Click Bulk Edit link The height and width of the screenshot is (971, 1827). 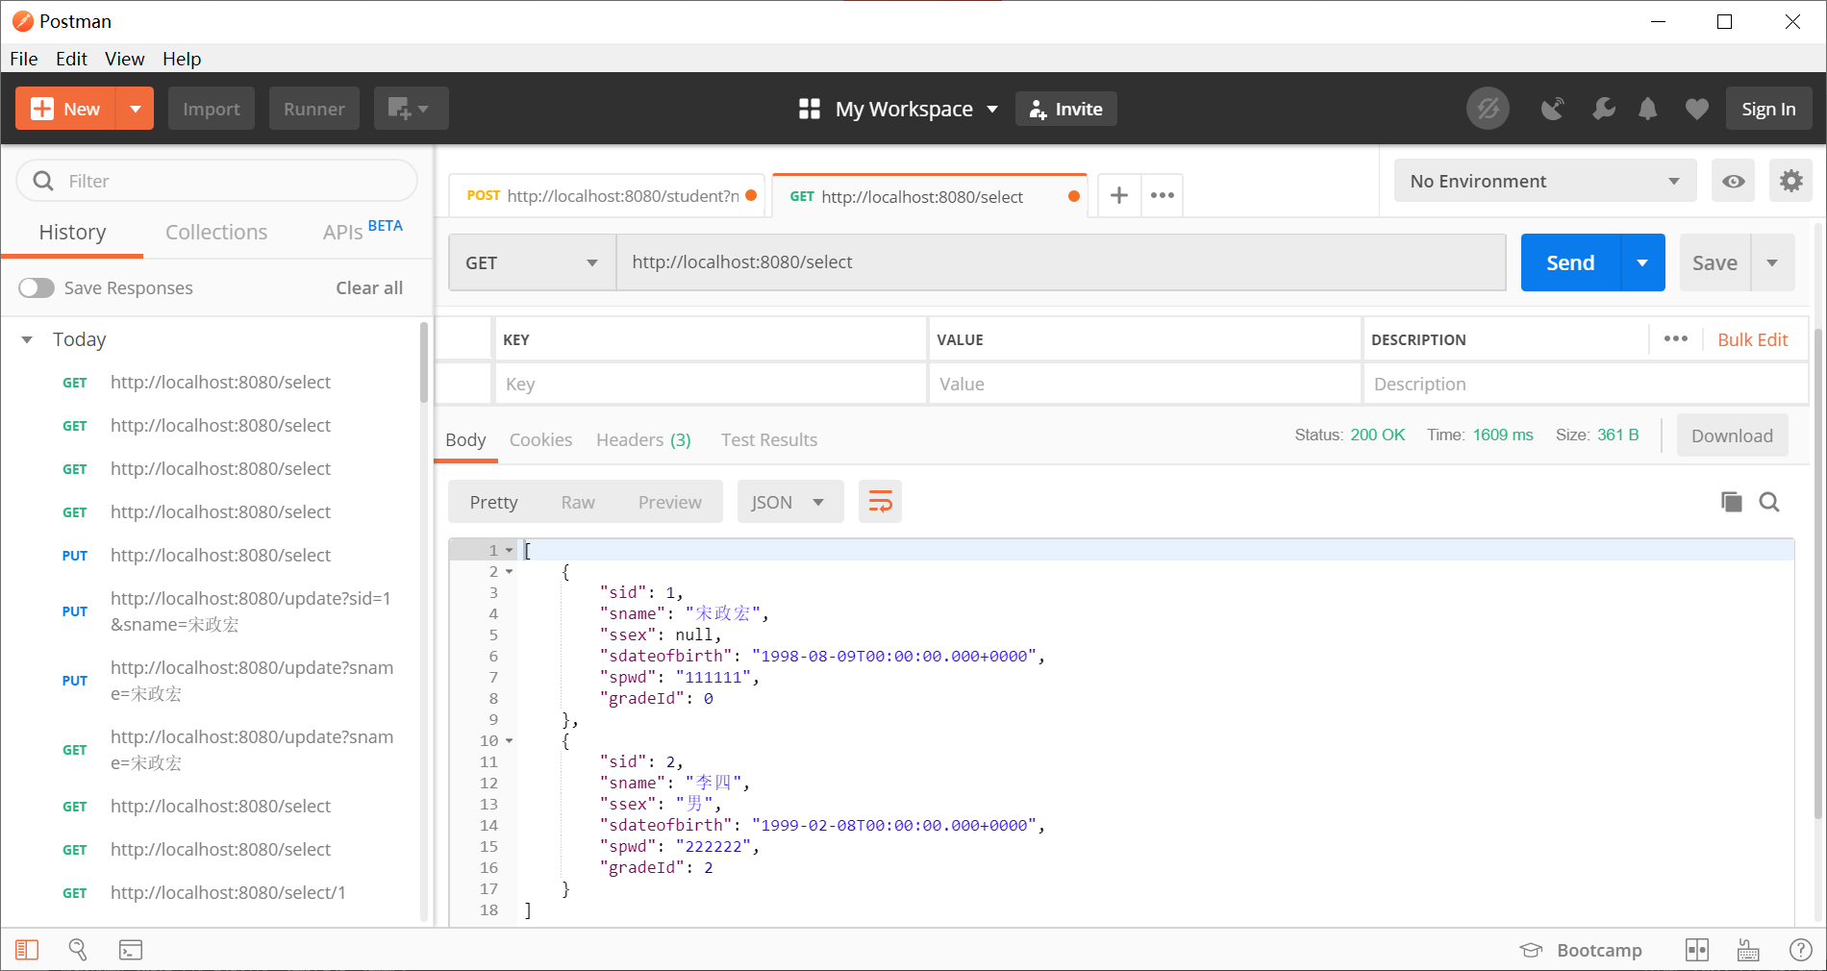click(x=1752, y=339)
